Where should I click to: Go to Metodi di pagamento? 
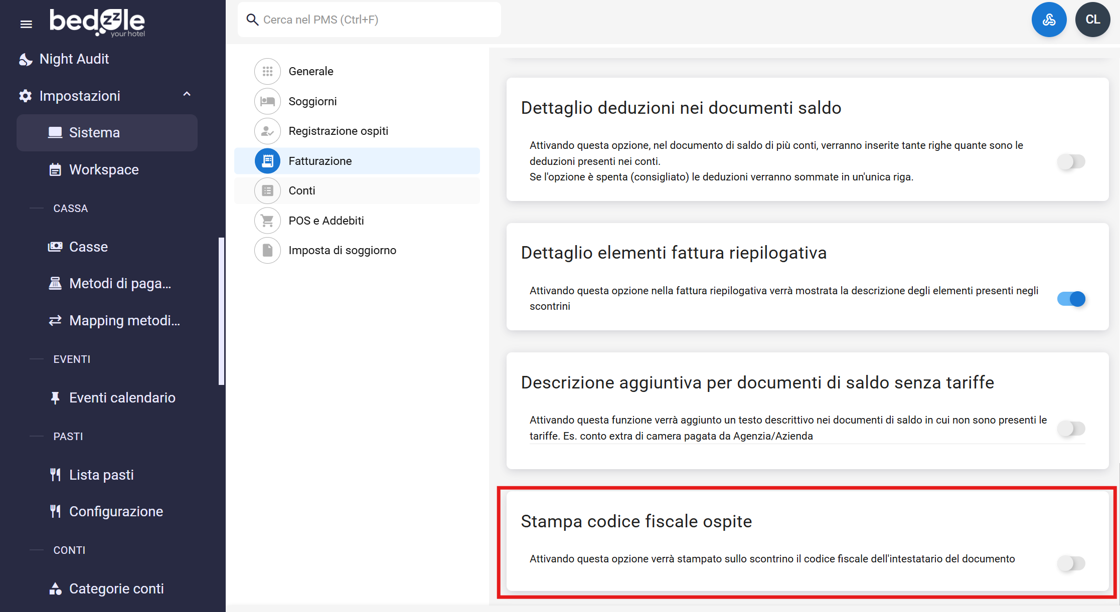point(119,283)
